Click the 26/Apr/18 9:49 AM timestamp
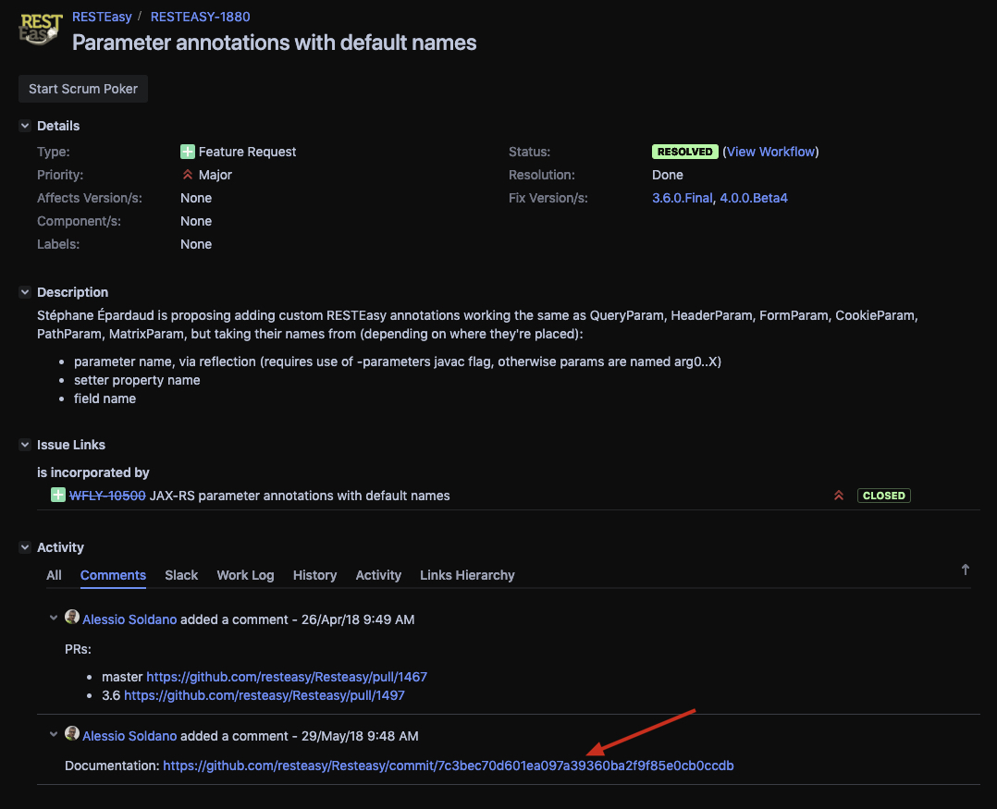 click(358, 619)
